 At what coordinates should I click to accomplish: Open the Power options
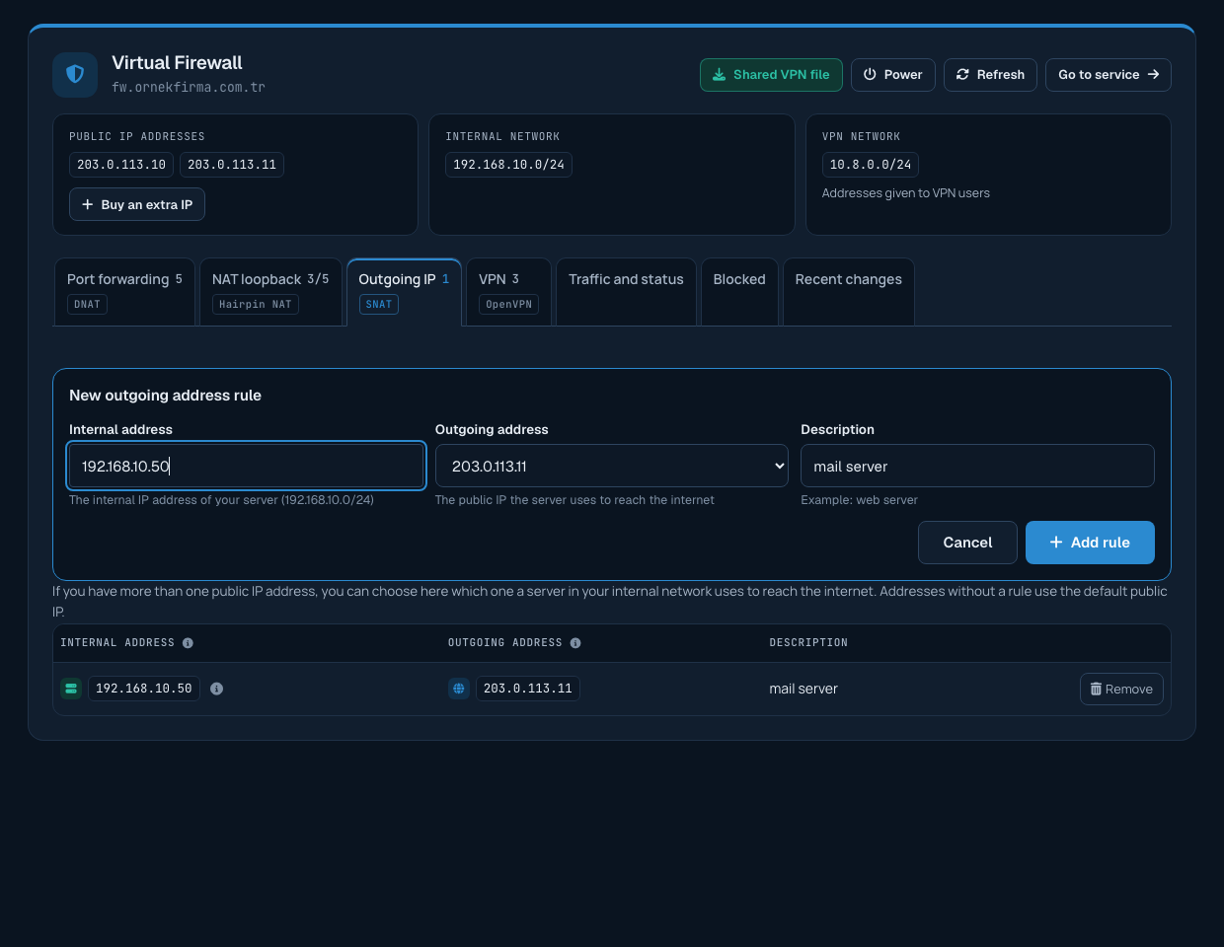pyautogui.click(x=892, y=75)
